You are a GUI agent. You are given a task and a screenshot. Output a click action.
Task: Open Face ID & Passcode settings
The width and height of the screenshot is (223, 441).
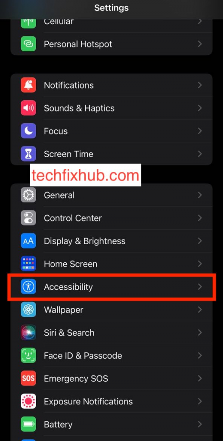tap(111, 355)
